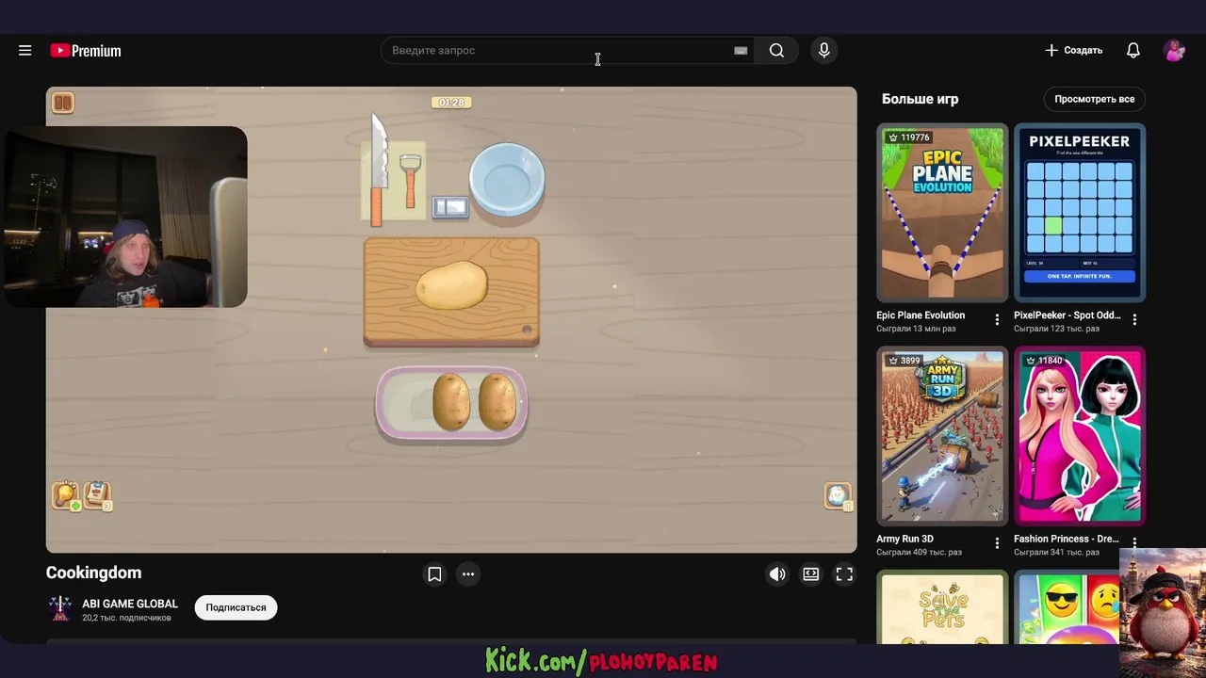Viewport: 1206px width, 678px height.
Task: Open the Save the Pets thumbnail
Action: pyautogui.click(x=942, y=607)
